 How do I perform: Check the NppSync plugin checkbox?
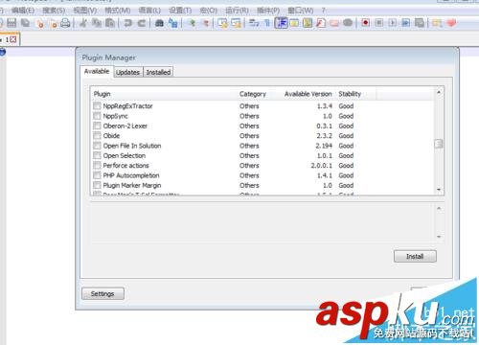click(97, 115)
